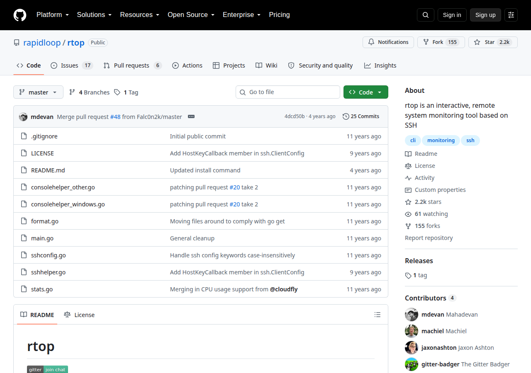Image resolution: width=531 pixels, height=373 pixels.
Task: Open the Report repository link
Action: pyautogui.click(x=429, y=238)
